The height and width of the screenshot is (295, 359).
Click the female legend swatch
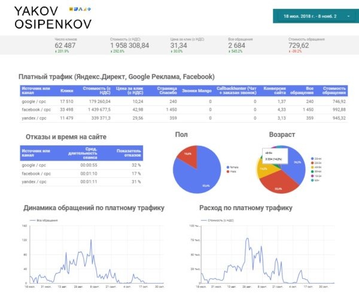click(x=228, y=168)
